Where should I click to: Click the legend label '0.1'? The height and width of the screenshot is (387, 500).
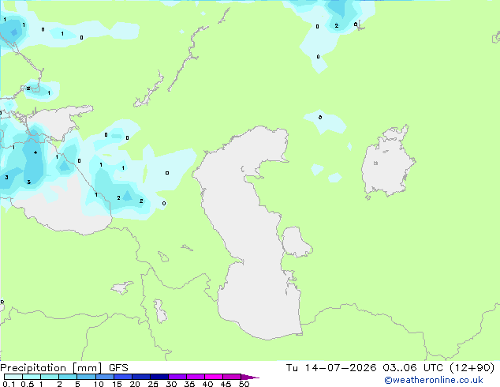pyautogui.click(x=9, y=384)
